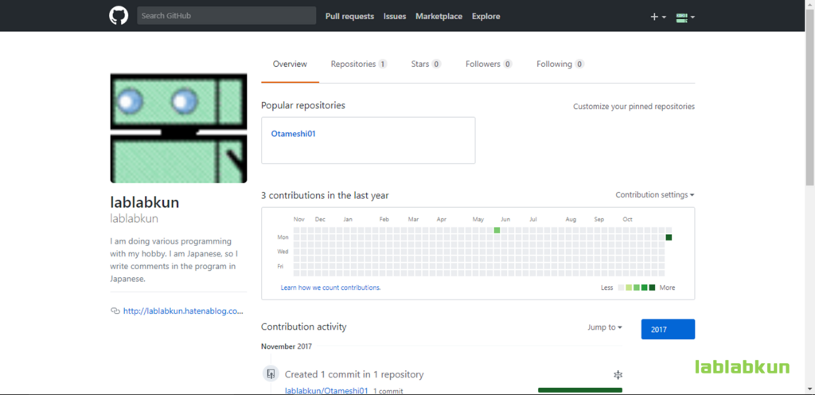Click the 'Contribution activity' heading
Viewport: 815px width, 395px height.
click(303, 327)
